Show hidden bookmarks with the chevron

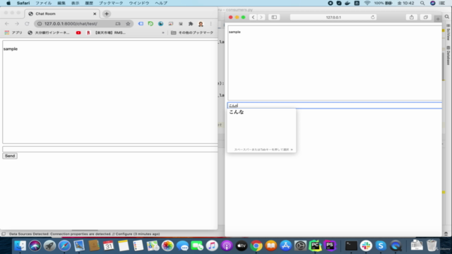click(x=163, y=32)
